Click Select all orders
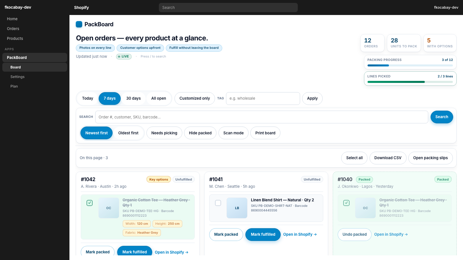The image size is (463, 260). 354,158
